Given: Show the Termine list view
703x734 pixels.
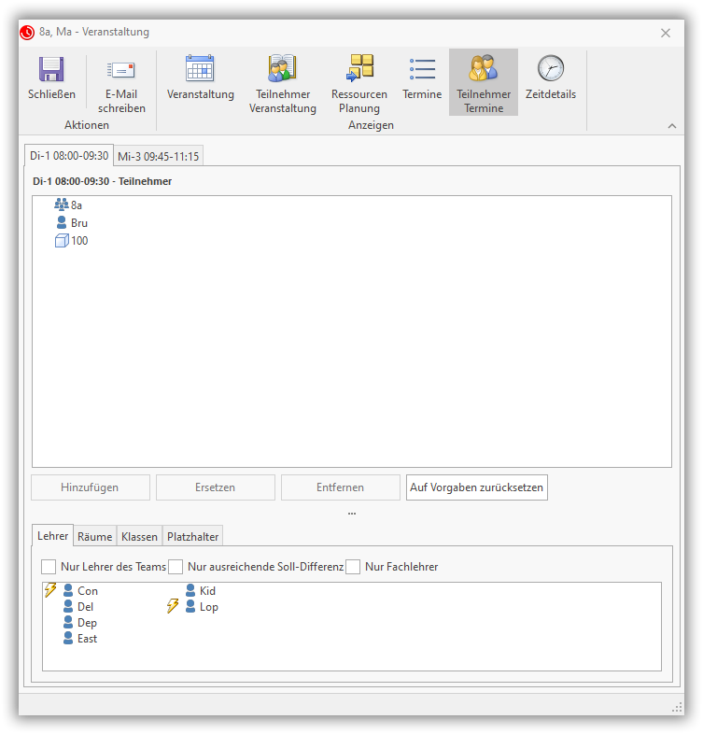Looking at the screenshot, I should [422, 71].
